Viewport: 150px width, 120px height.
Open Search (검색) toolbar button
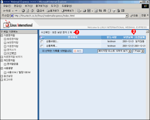click(x=40, y=11)
